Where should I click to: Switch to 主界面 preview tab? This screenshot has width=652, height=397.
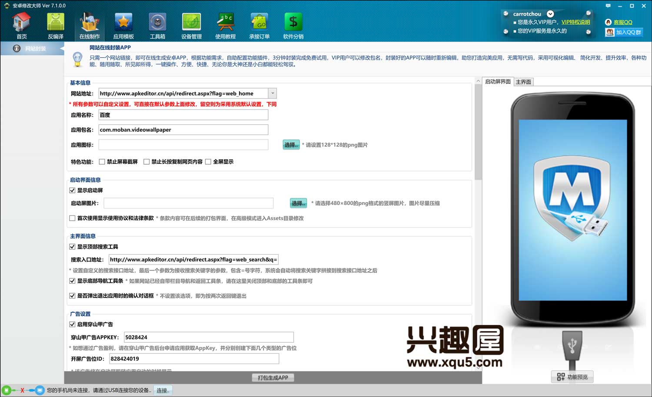pyautogui.click(x=523, y=82)
